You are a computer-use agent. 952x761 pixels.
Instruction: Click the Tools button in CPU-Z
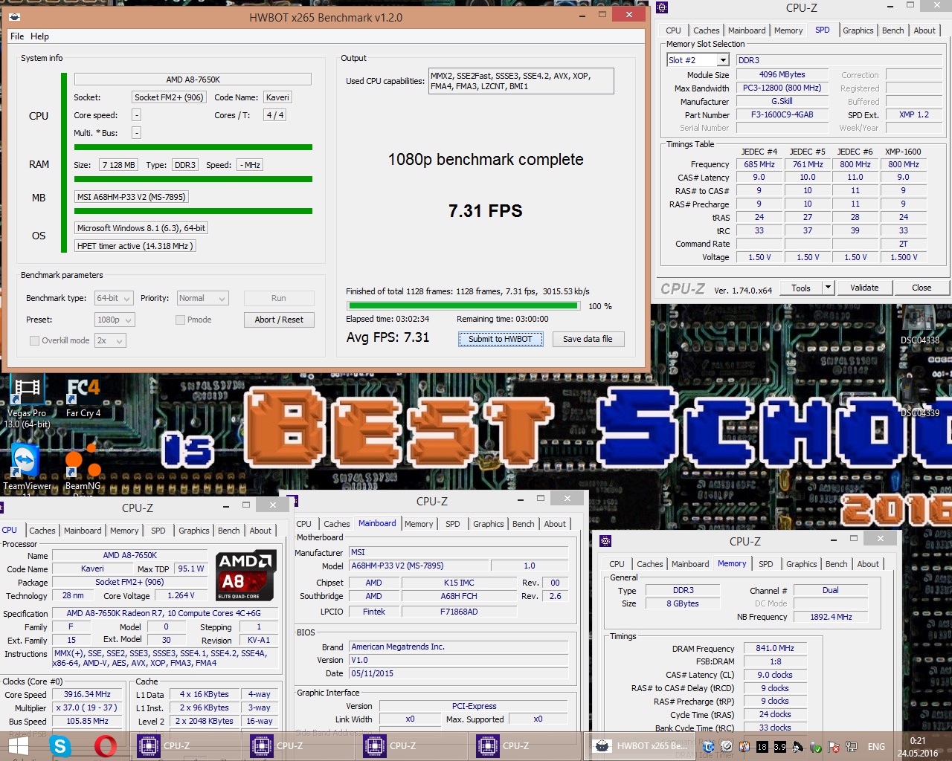801,288
